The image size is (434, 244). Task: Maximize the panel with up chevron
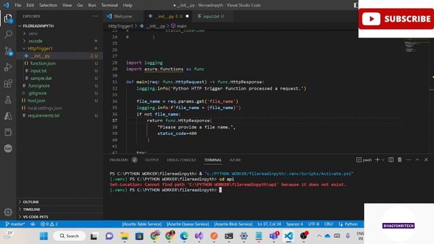[418, 160]
